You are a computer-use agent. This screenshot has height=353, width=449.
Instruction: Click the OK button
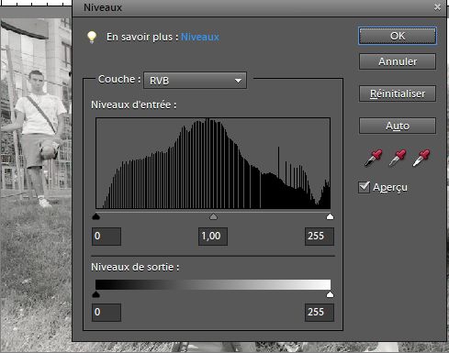(398, 36)
